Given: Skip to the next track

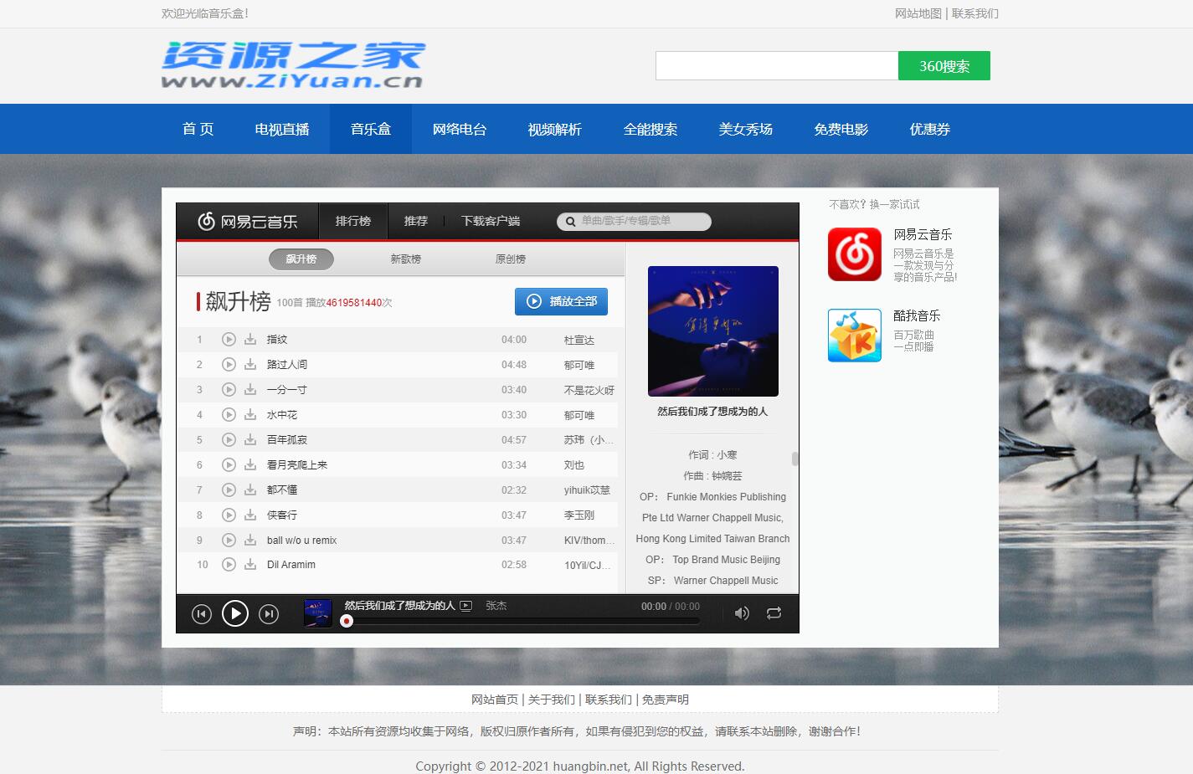Looking at the screenshot, I should pyautogui.click(x=269, y=613).
